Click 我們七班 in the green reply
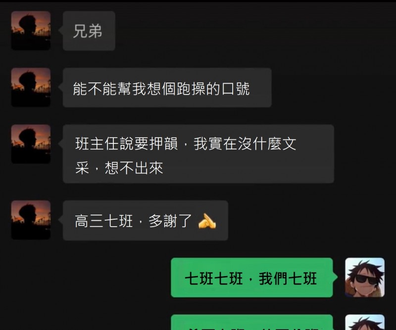Screen dimensions: 396x330 click(288, 279)
